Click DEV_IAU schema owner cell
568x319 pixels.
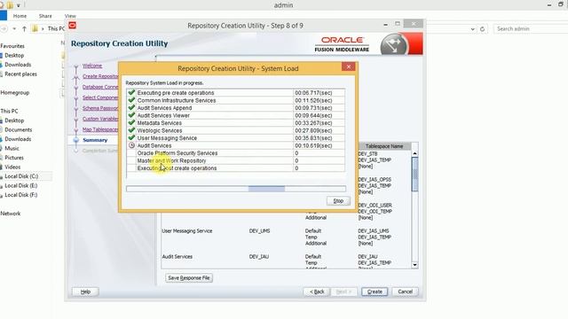pos(258,256)
